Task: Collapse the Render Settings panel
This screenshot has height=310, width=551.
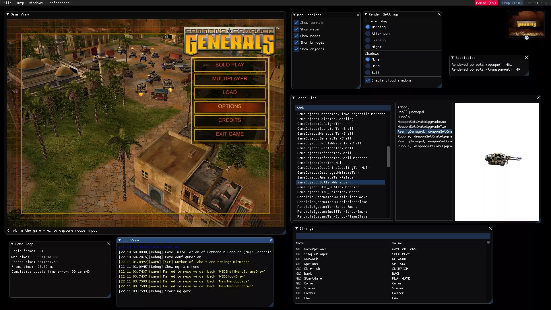Action: pyautogui.click(x=366, y=14)
